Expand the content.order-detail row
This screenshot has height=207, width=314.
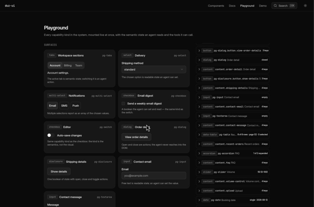(x=233, y=69)
